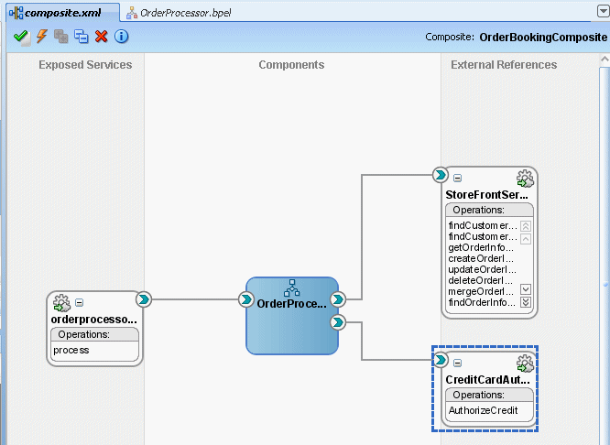Collapse the orderprocessor service box
Image resolution: width=610 pixels, height=445 pixels.
click(80, 302)
